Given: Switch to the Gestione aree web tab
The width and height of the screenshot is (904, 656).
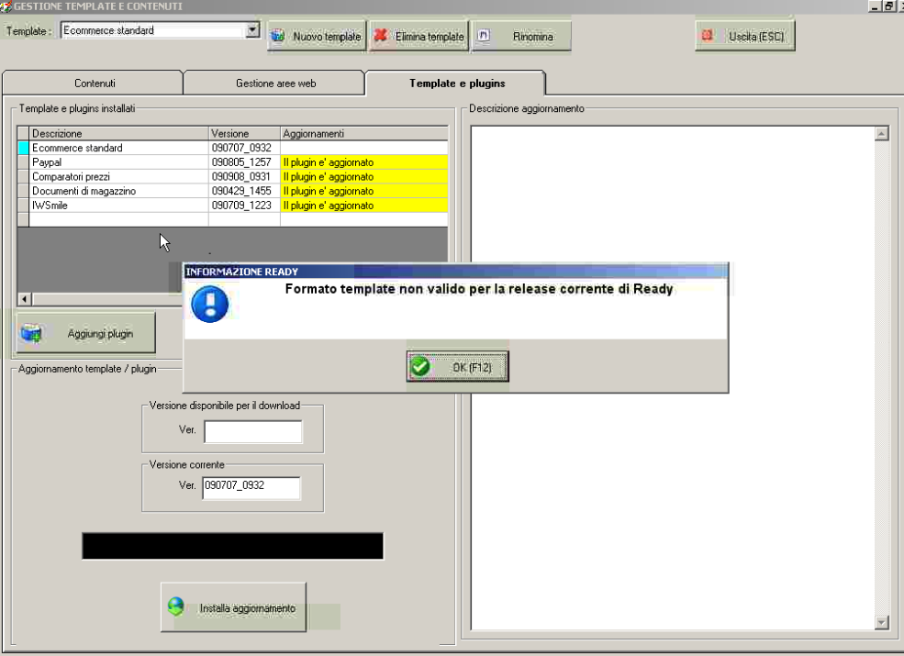Looking at the screenshot, I should point(275,83).
